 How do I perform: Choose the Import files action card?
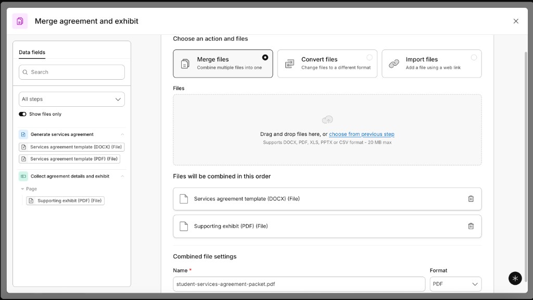click(x=432, y=64)
